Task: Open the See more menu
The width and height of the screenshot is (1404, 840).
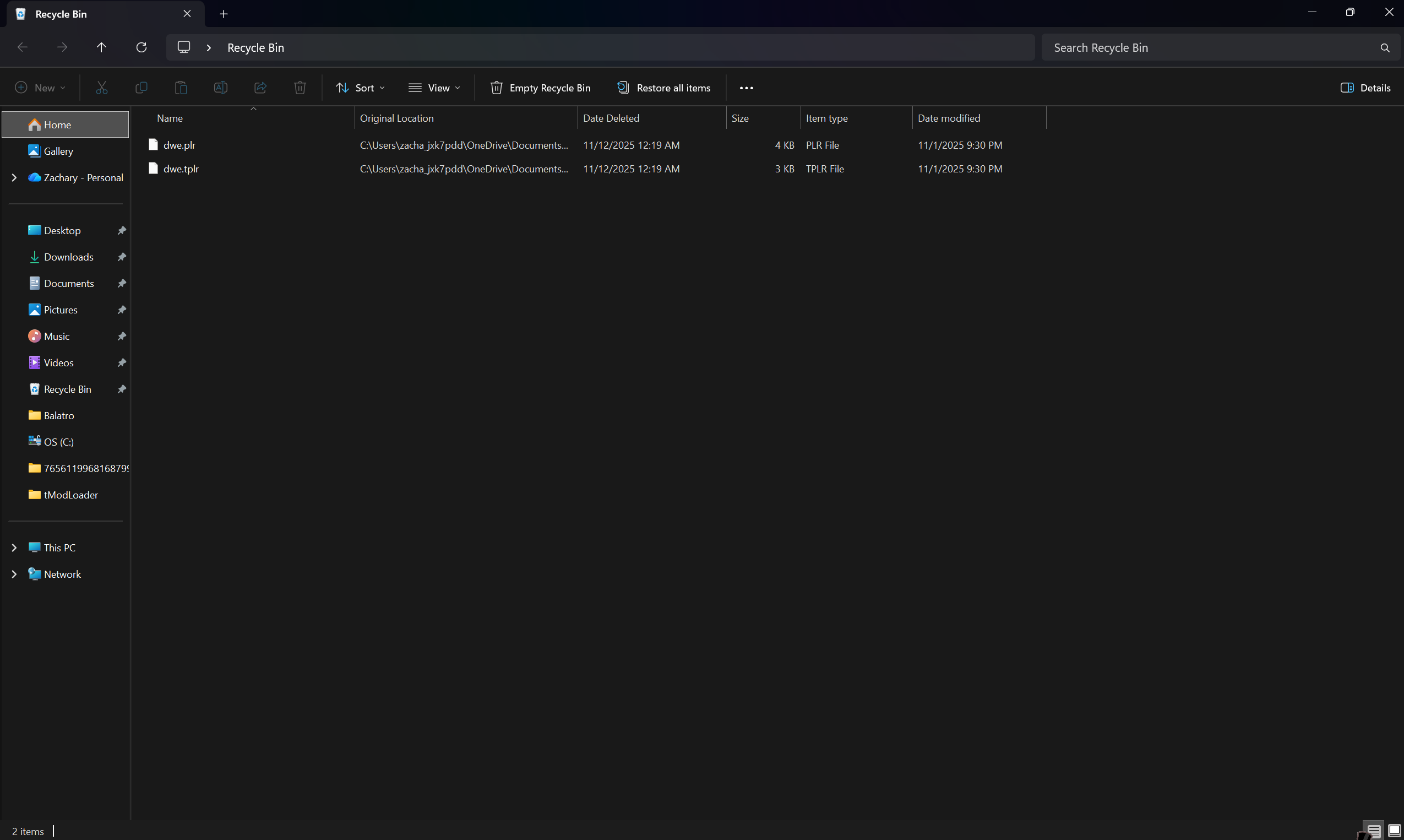Action: pos(745,87)
